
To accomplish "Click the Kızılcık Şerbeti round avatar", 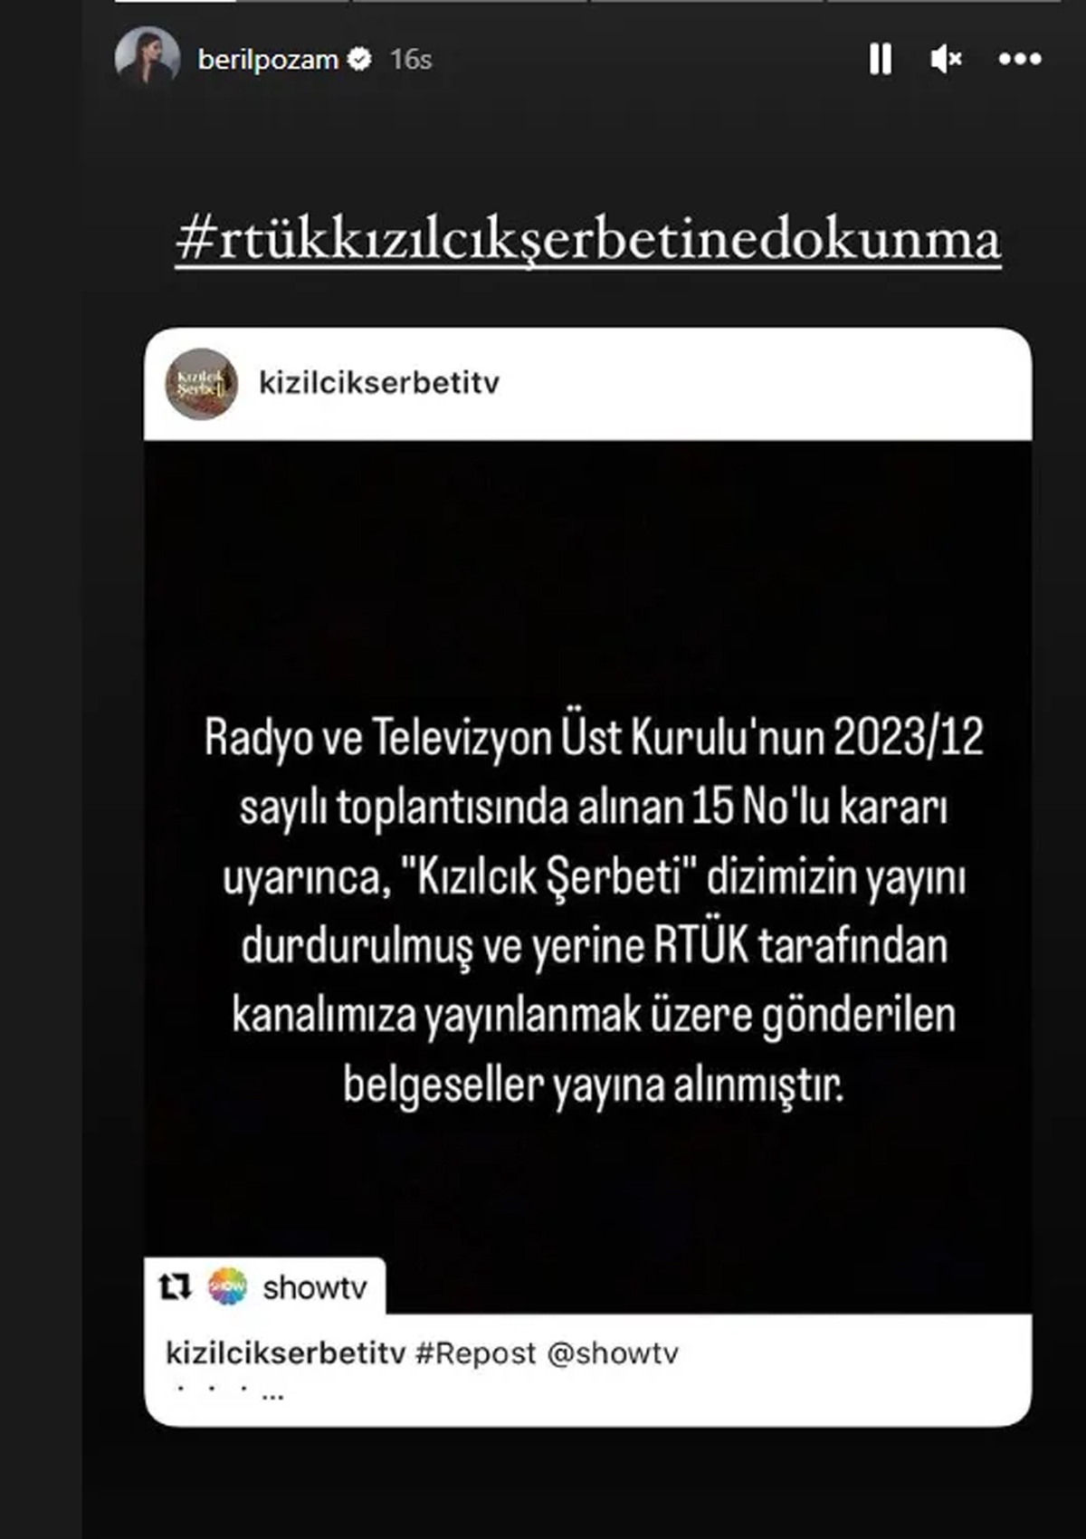I will pyautogui.click(x=201, y=384).
